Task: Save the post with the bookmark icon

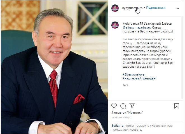Action: [x=177, y=106]
